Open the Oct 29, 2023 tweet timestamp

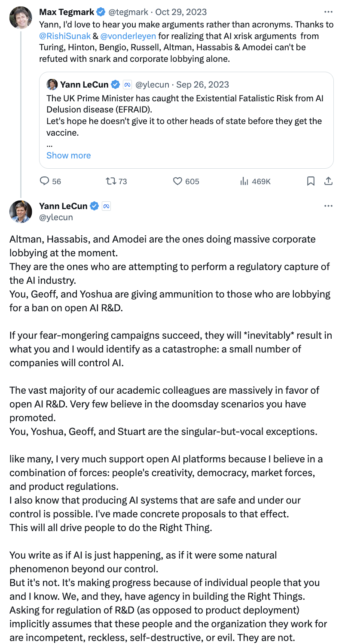(181, 12)
